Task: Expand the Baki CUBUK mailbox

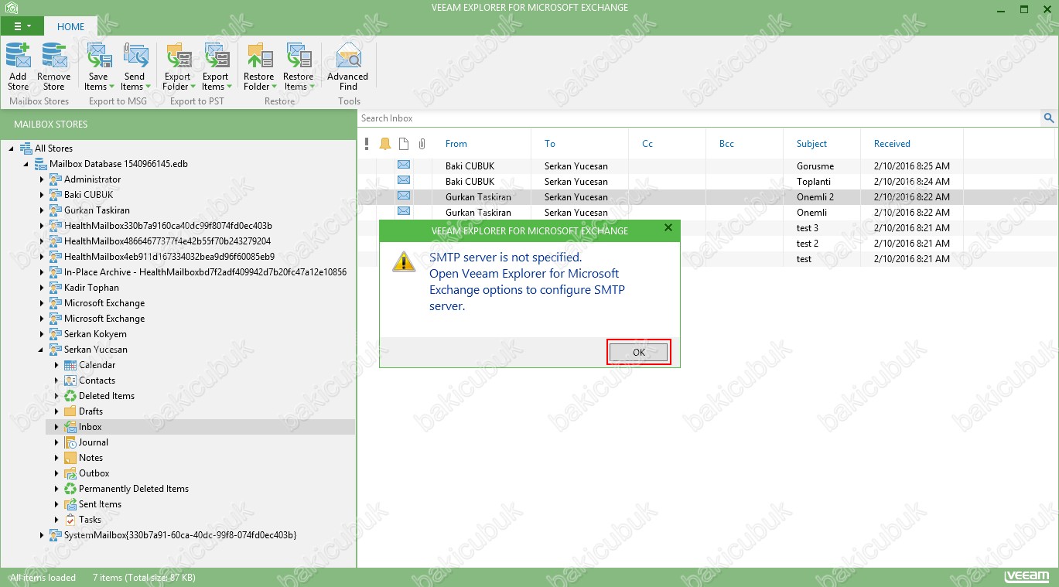Action: pyautogui.click(x=42, y=195)
